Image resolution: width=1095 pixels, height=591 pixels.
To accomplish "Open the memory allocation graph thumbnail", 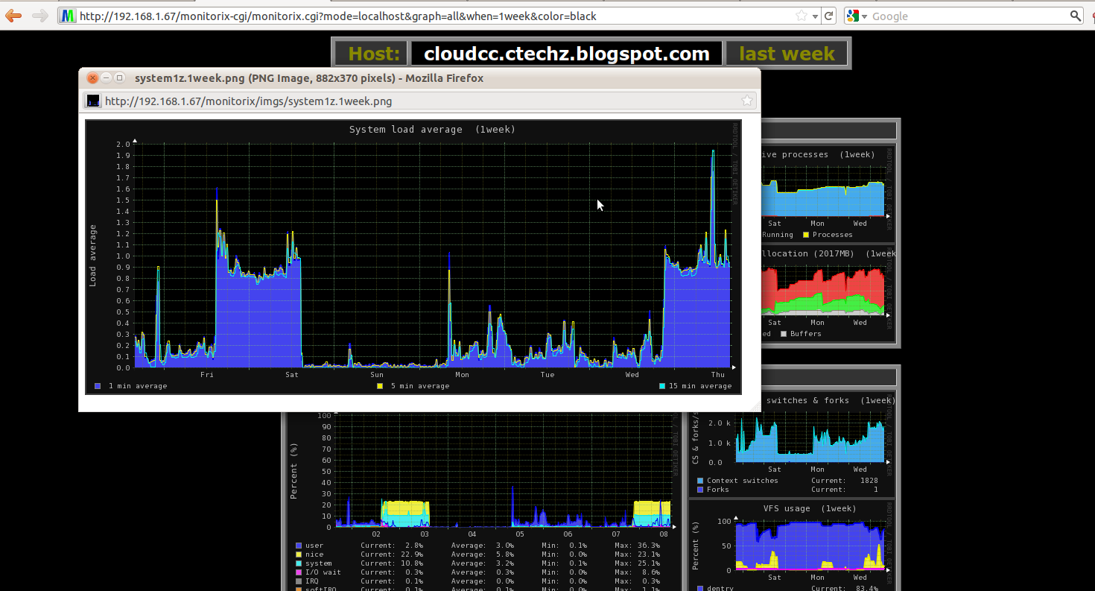I will click(828, 294).
